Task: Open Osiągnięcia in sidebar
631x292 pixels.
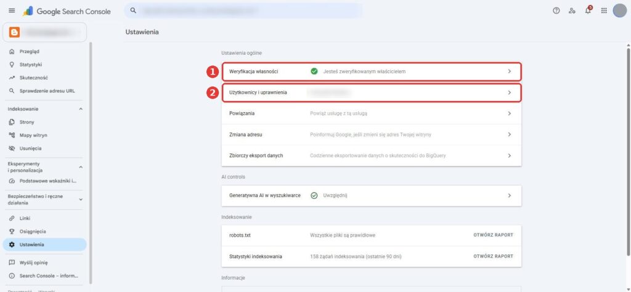Action: [x=44, y=231]
